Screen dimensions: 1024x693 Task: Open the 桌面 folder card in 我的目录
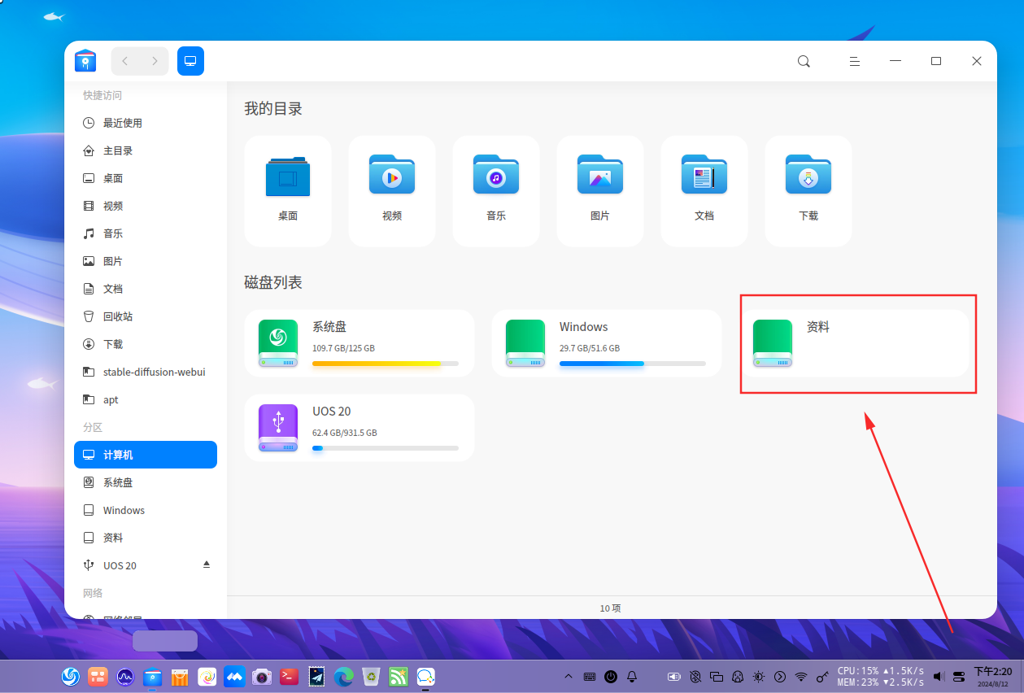[288, 191]
